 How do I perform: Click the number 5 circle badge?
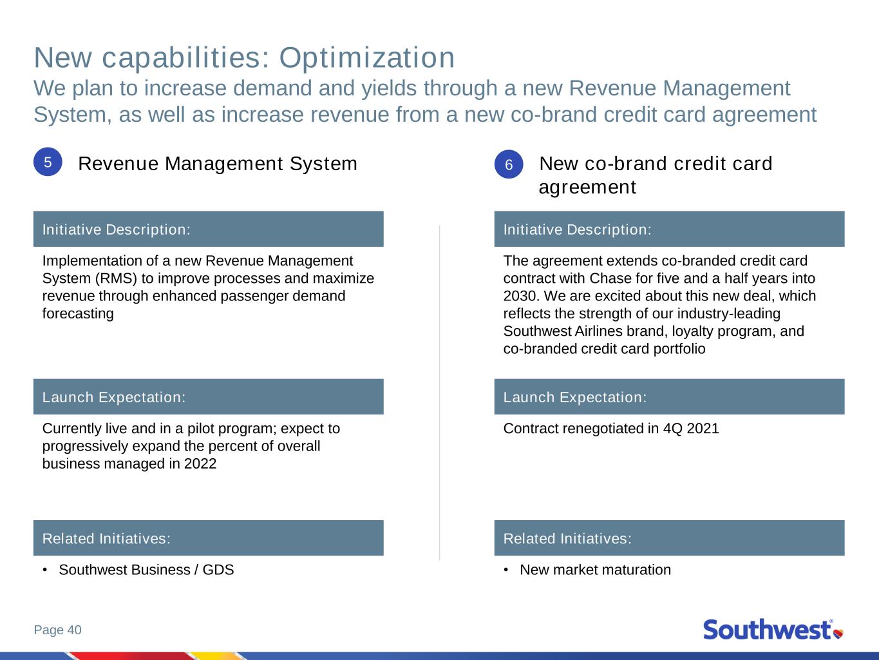click(x=48, y=162)
